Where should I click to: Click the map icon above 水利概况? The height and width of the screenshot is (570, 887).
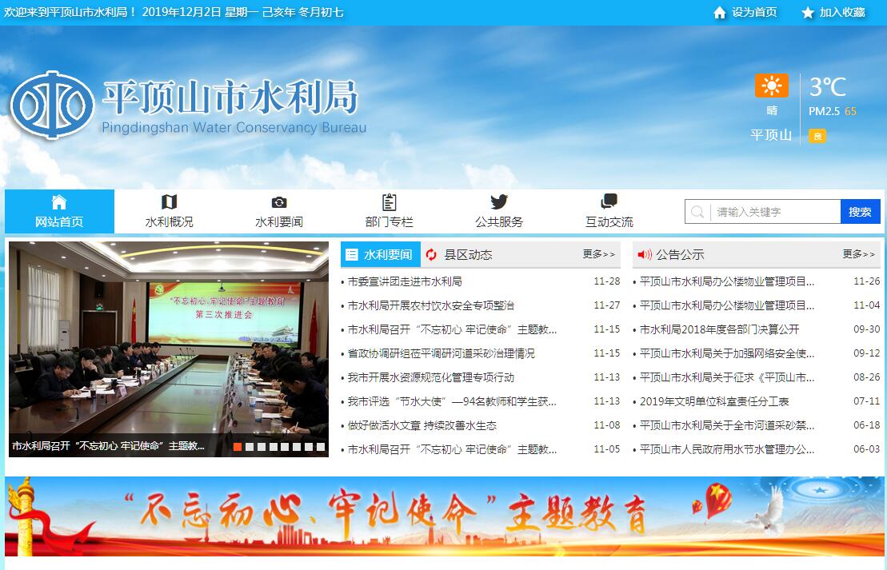point(169,202)
